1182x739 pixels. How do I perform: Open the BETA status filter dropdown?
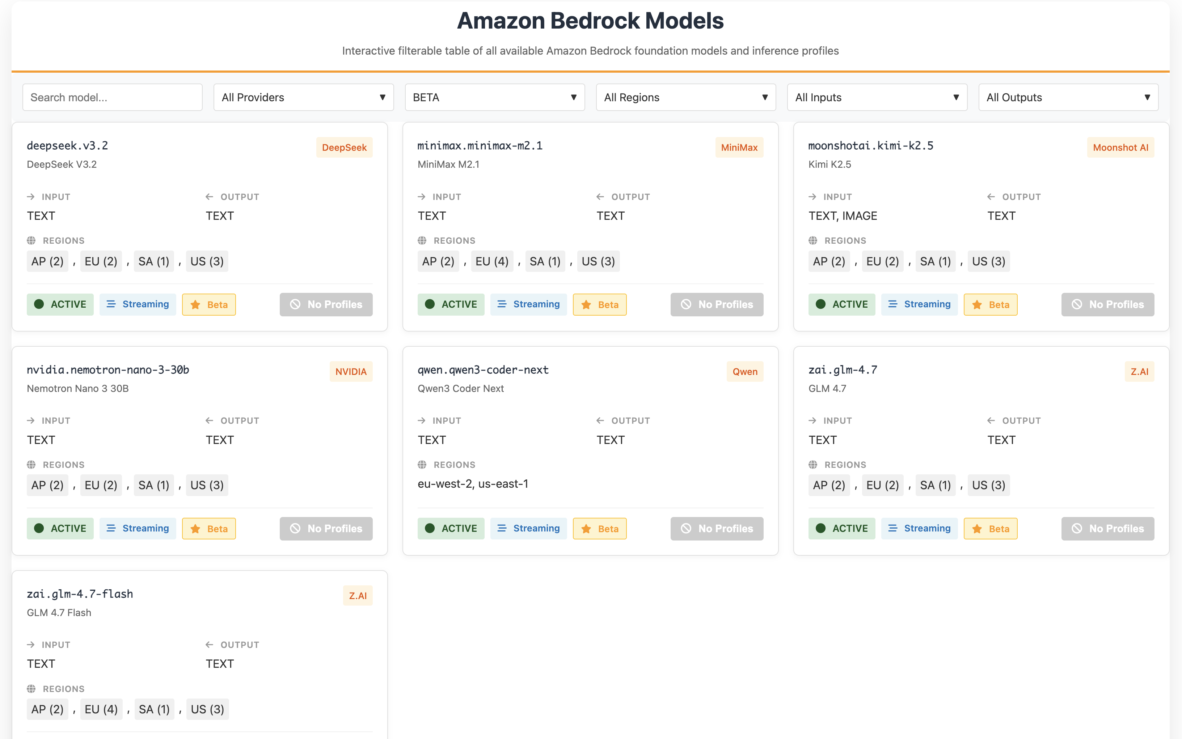click(495, 97)
